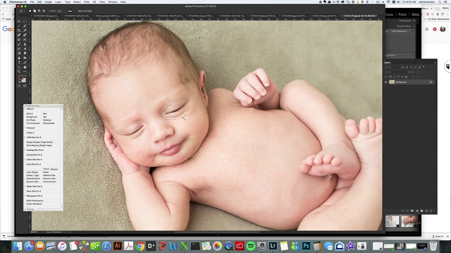Toggle pixel layer filter in Layers panel
Viewport: 451px width, 253px height.
402,67
